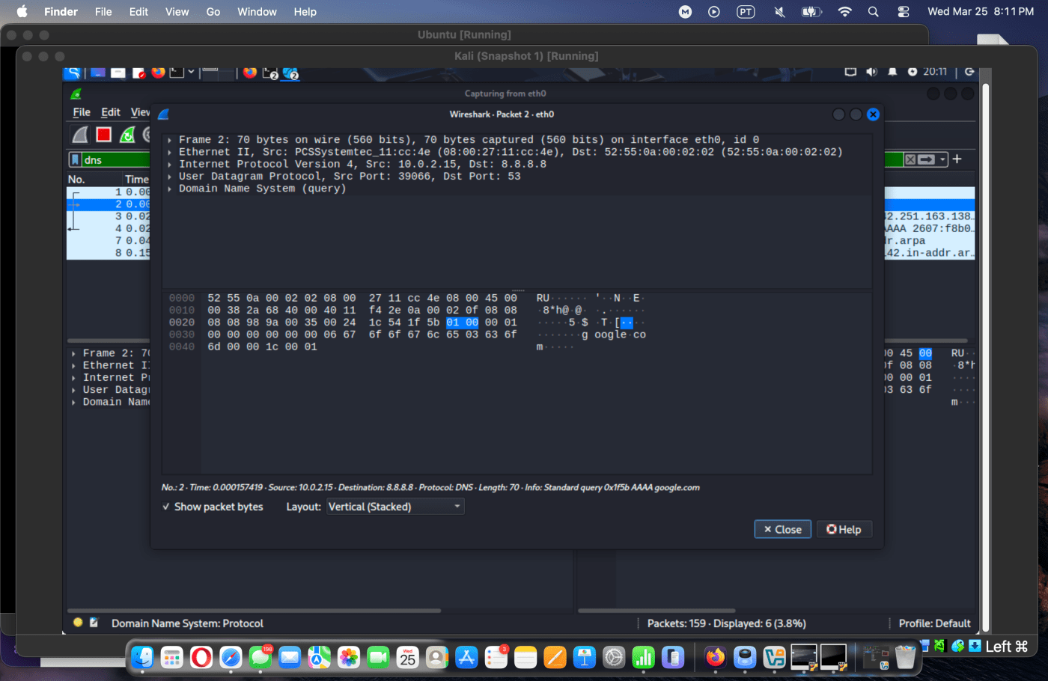This screenshot has height=681, width=1048.
Task: Click Kali menu dragon icon in panel
Action: click(73, 73)
